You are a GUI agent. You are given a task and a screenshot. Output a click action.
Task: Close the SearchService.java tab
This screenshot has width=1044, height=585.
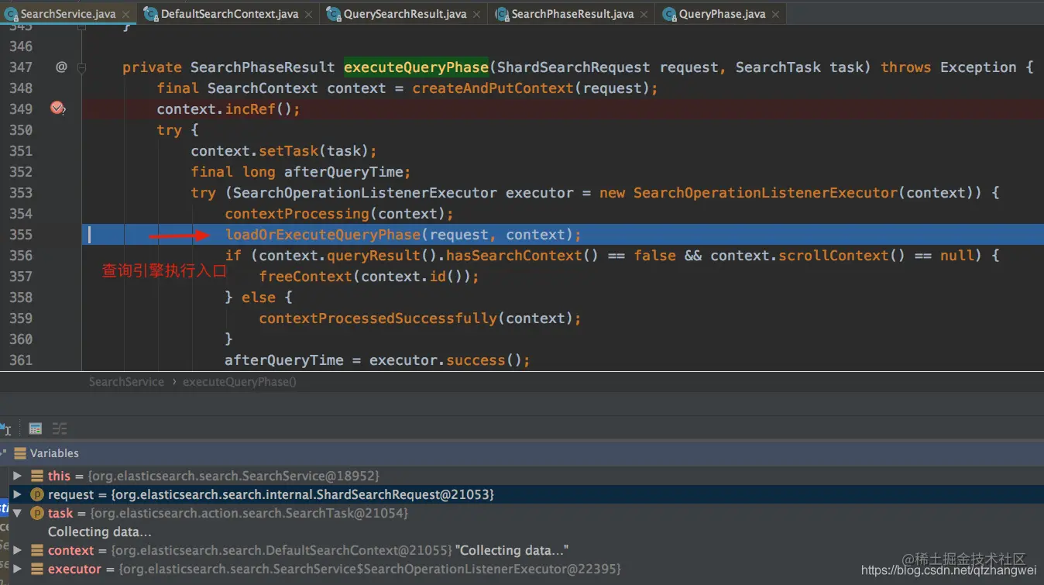click(126, 14)
